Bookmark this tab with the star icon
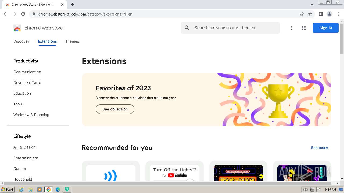344x193 pixels. 310,14
